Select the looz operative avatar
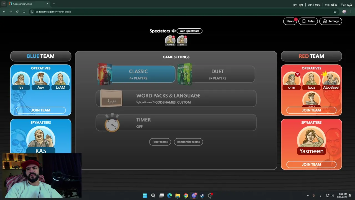Viewport: 355px width, 200px height. [x=311, y=81]
